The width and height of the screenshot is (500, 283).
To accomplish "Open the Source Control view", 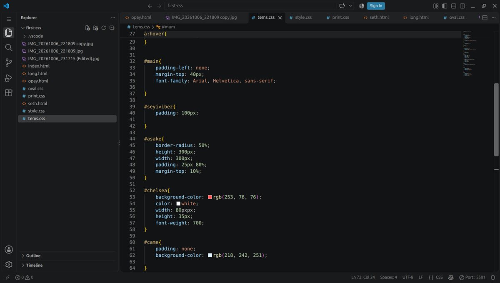I will click(x=8, y=62).
